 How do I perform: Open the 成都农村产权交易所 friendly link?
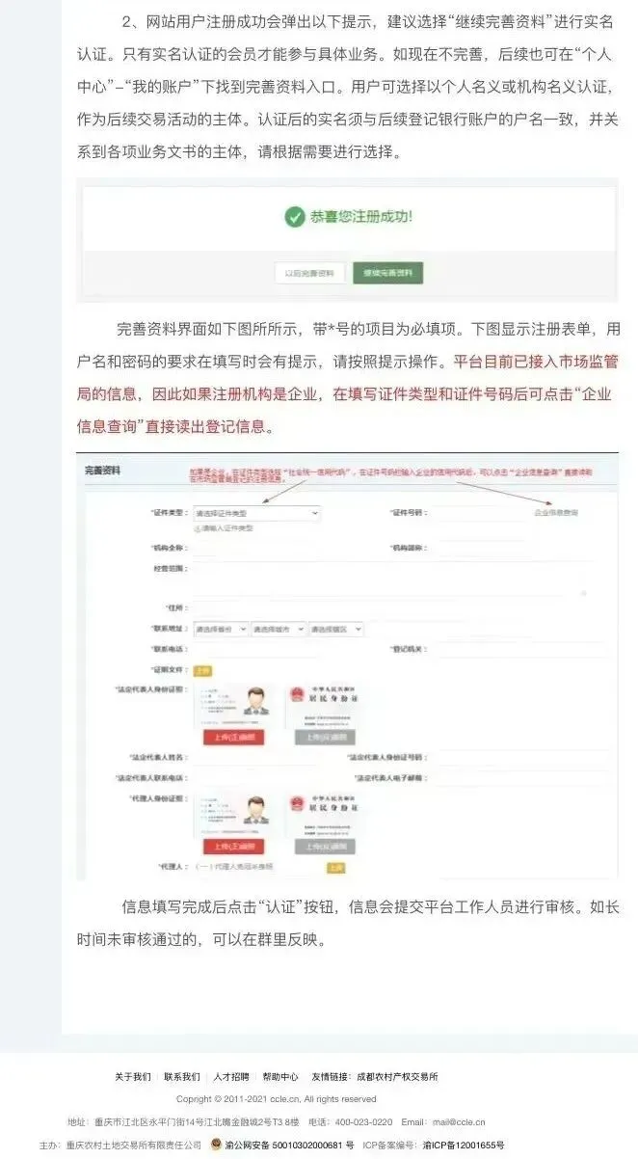[397, 1076]
